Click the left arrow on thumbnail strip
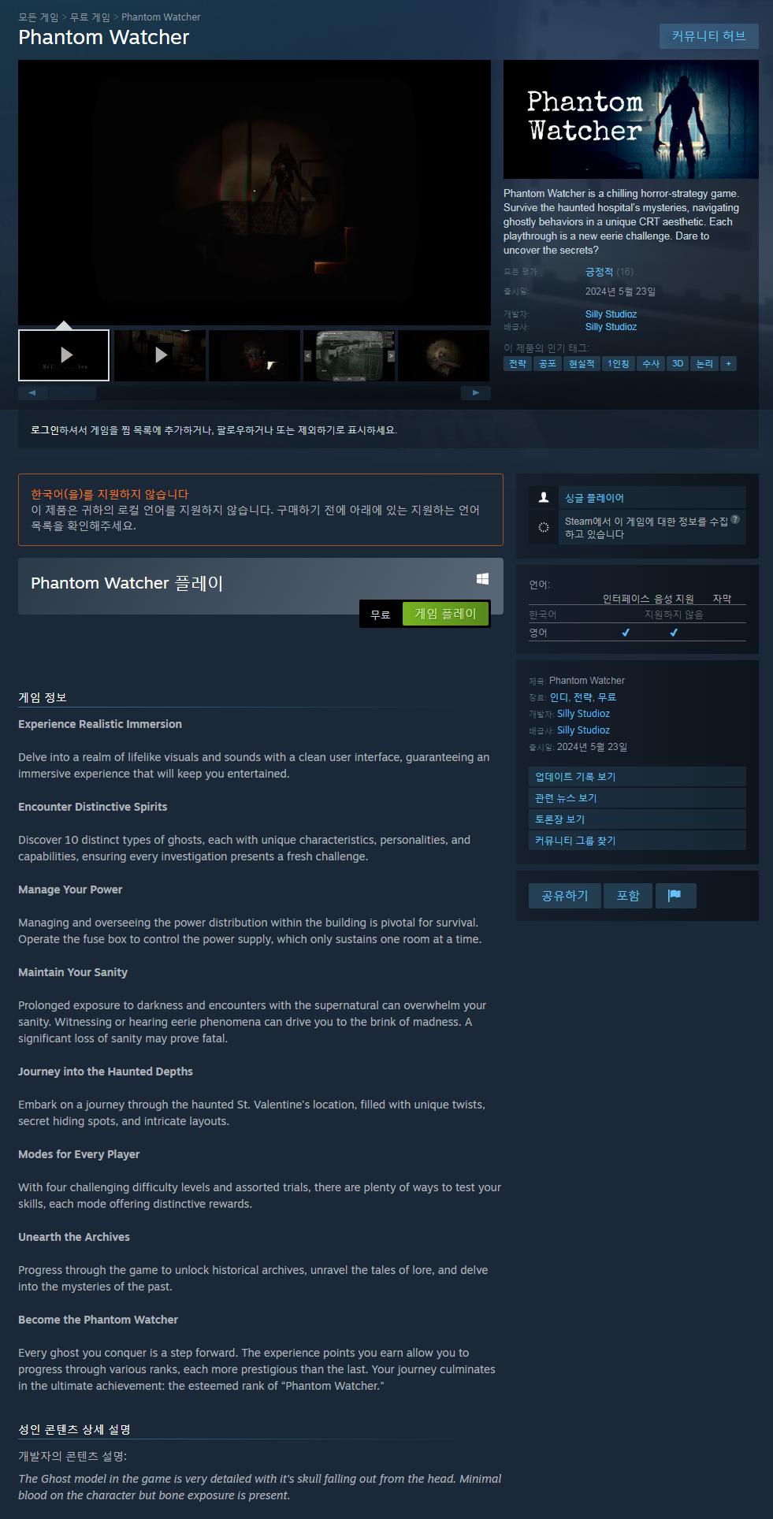 [x=32, y=392]
